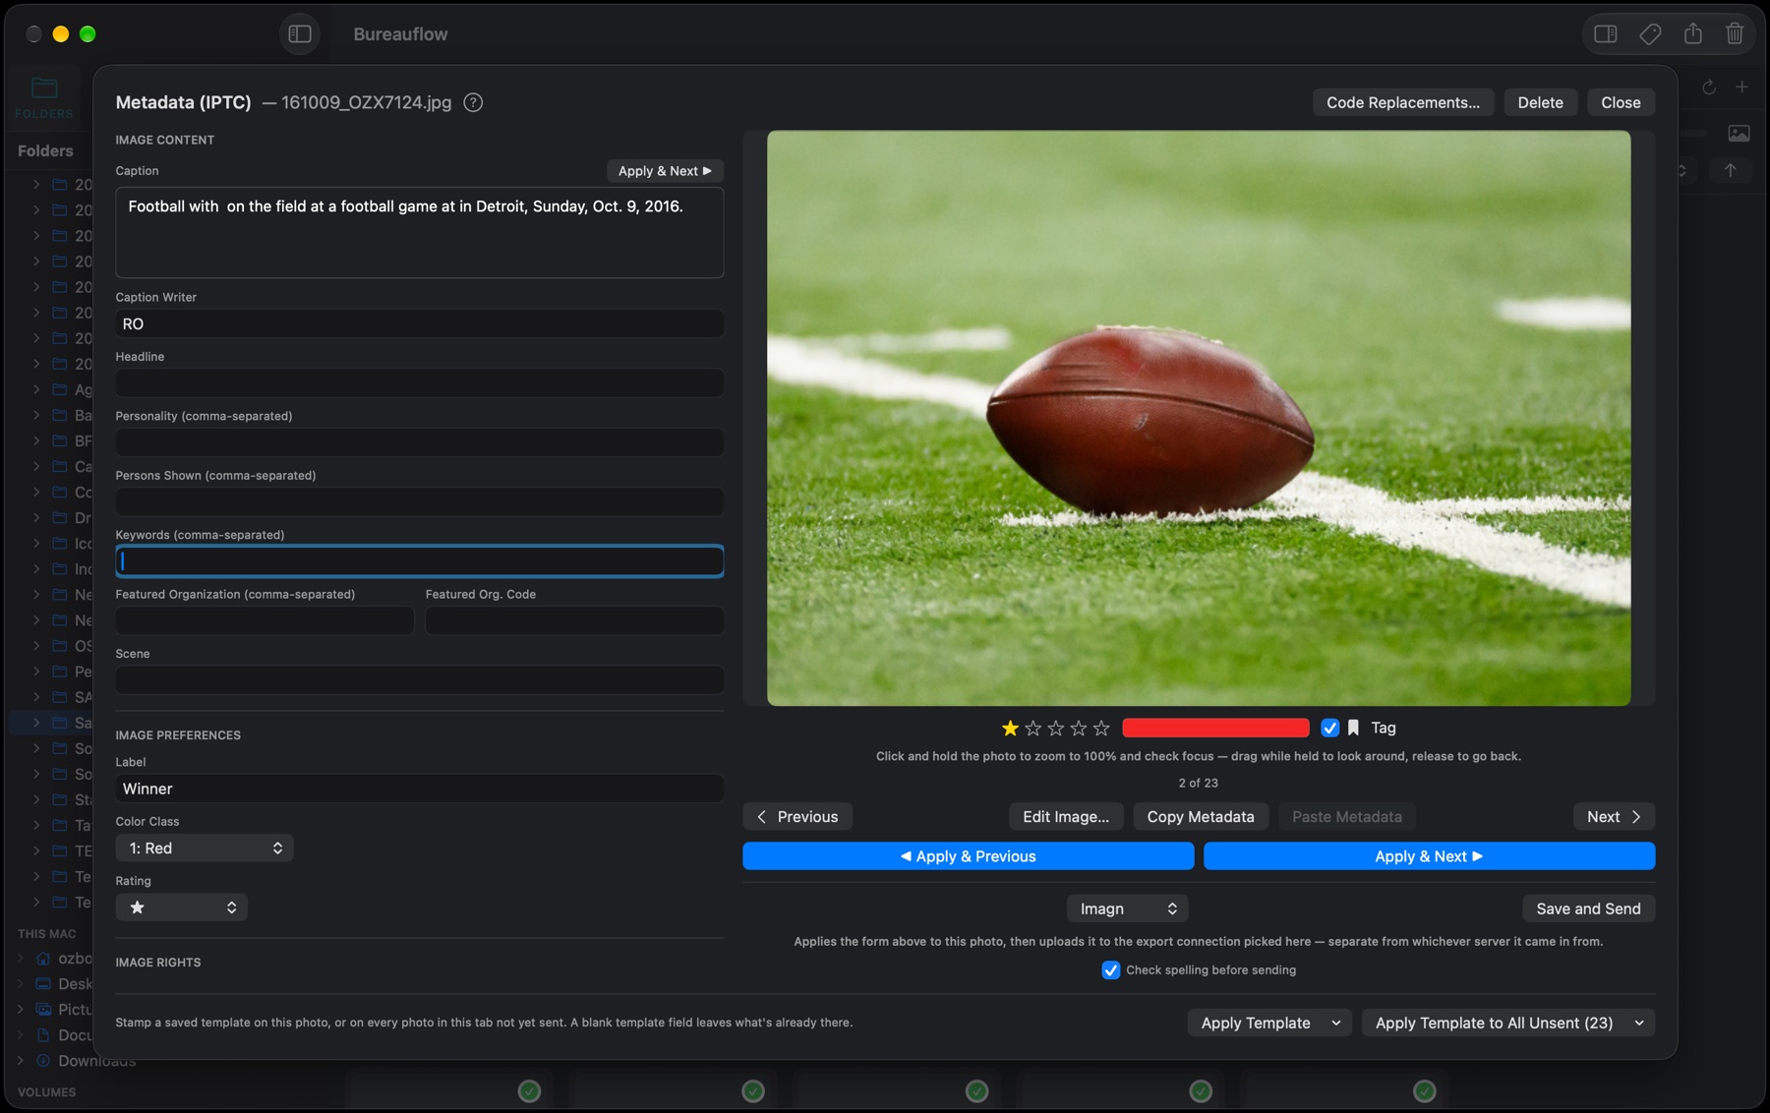
Task: Click the red color label bar
Action: pos(1215,728)
